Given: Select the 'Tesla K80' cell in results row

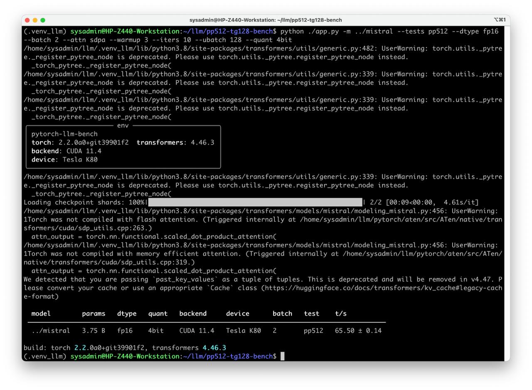Looking at the screenshot, I should tap(244, 331).
